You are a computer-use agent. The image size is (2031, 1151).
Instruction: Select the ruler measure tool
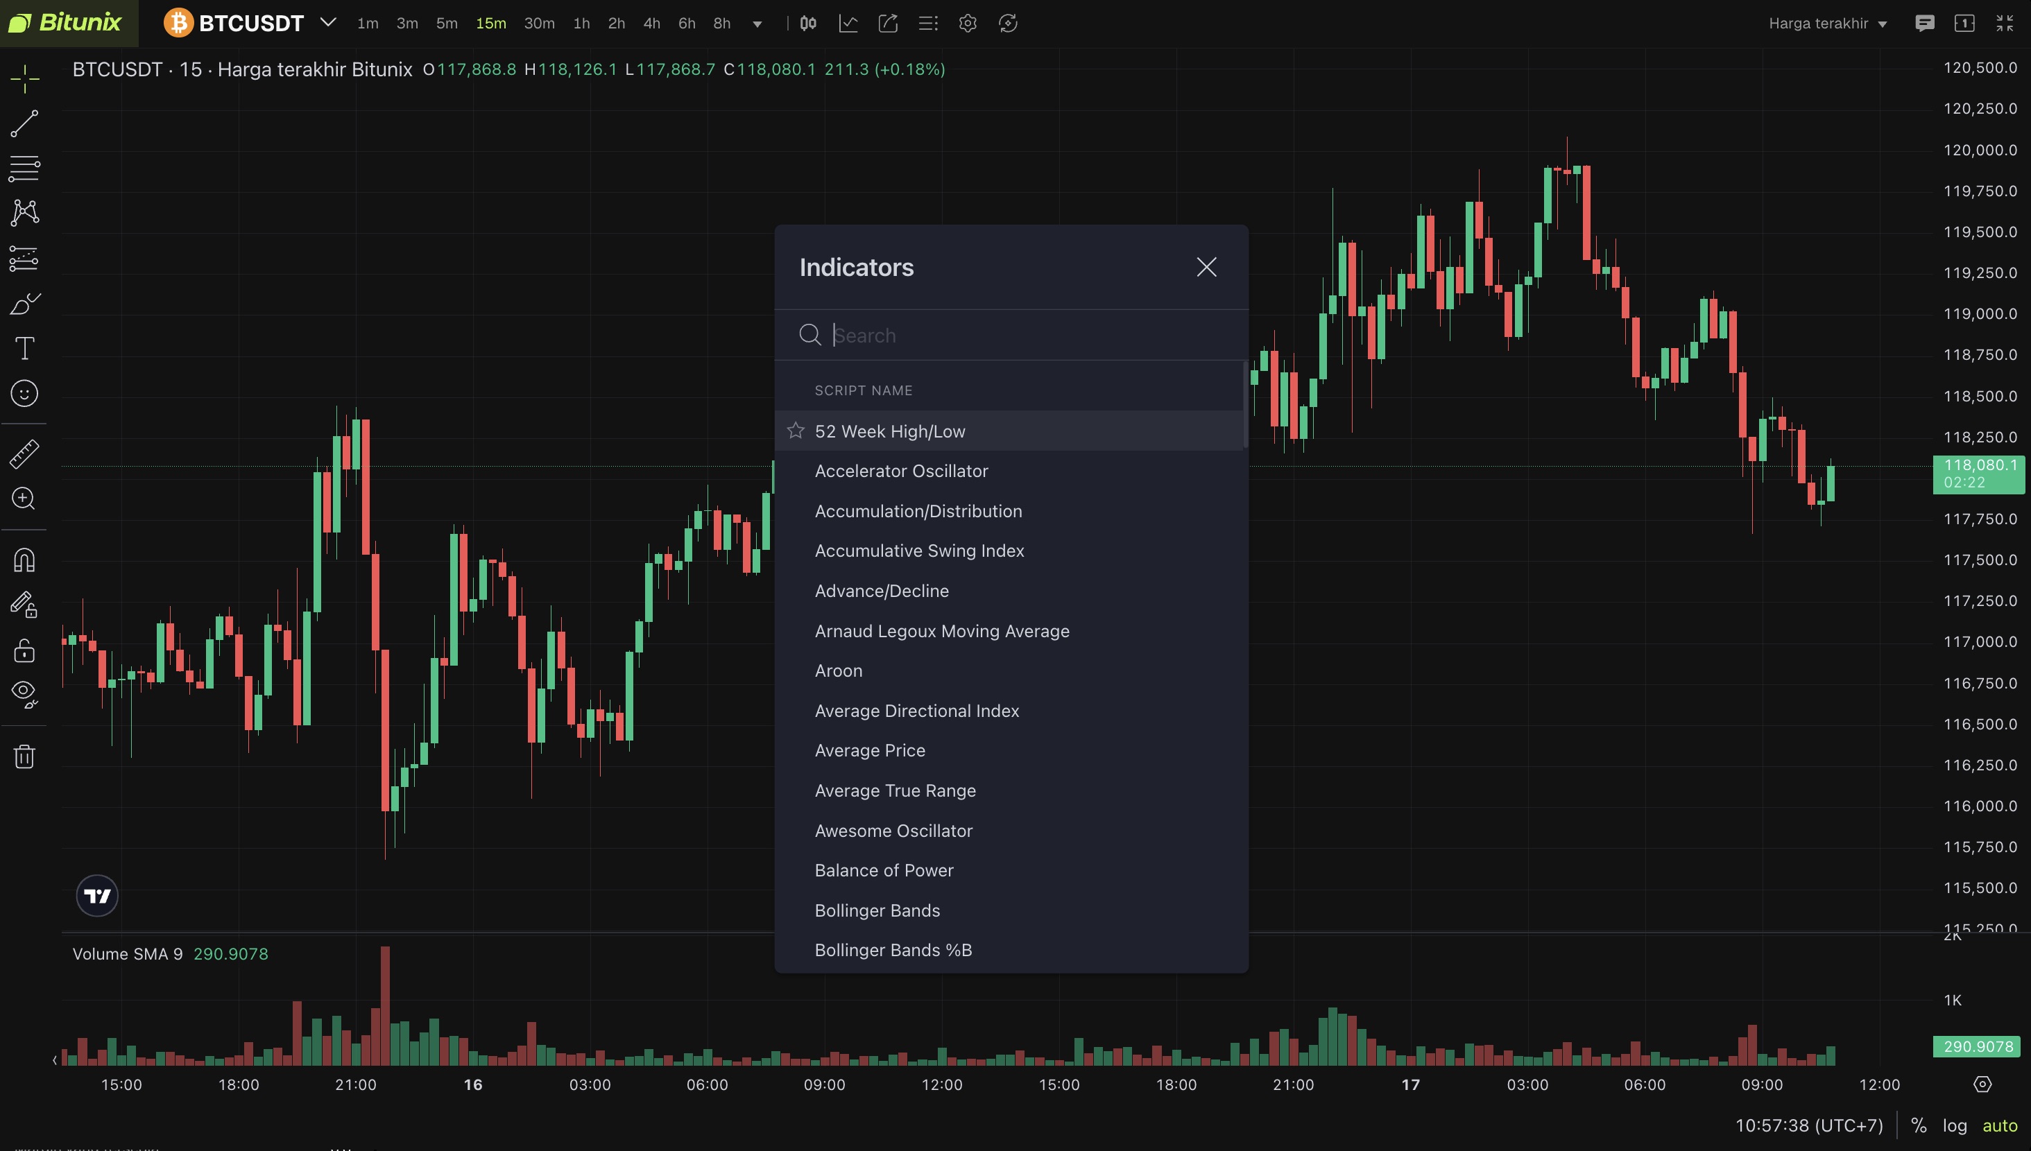[x=24, y=453]
